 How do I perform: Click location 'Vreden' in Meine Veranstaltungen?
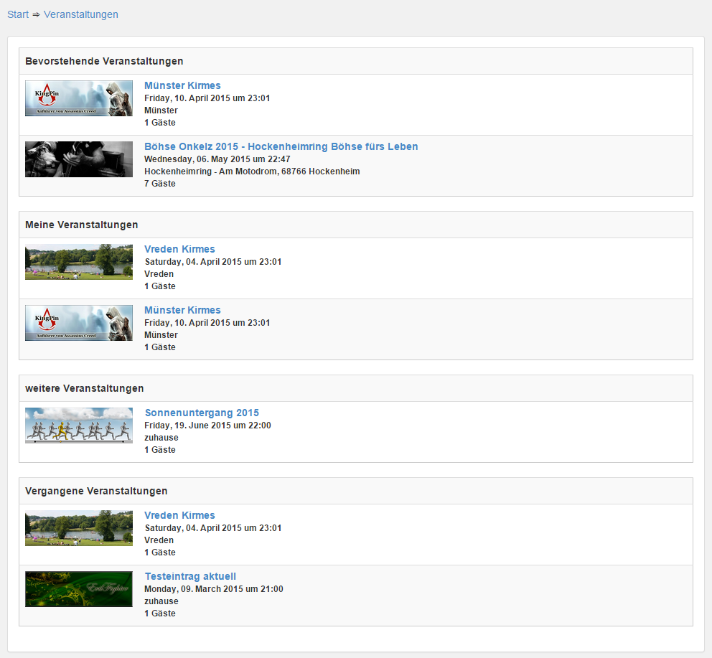[159, 274]
